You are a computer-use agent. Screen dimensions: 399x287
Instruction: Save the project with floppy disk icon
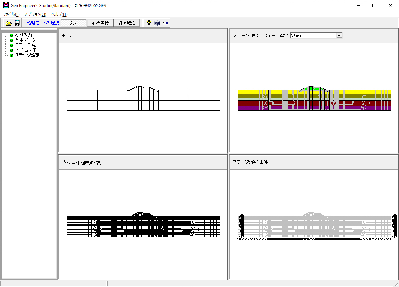click(17, 23)
